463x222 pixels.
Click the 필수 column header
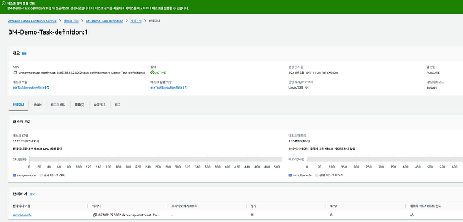[253, 206]
